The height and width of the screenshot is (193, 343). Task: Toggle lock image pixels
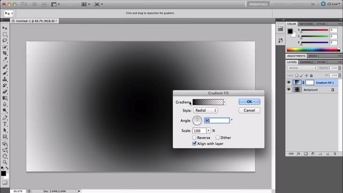pyautogui.click(x=302, y=76)
